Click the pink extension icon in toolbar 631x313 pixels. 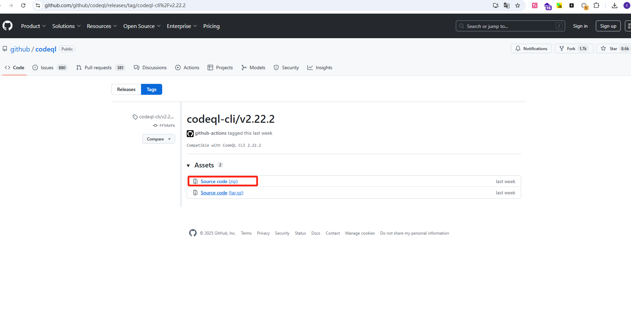click(535, 5)
